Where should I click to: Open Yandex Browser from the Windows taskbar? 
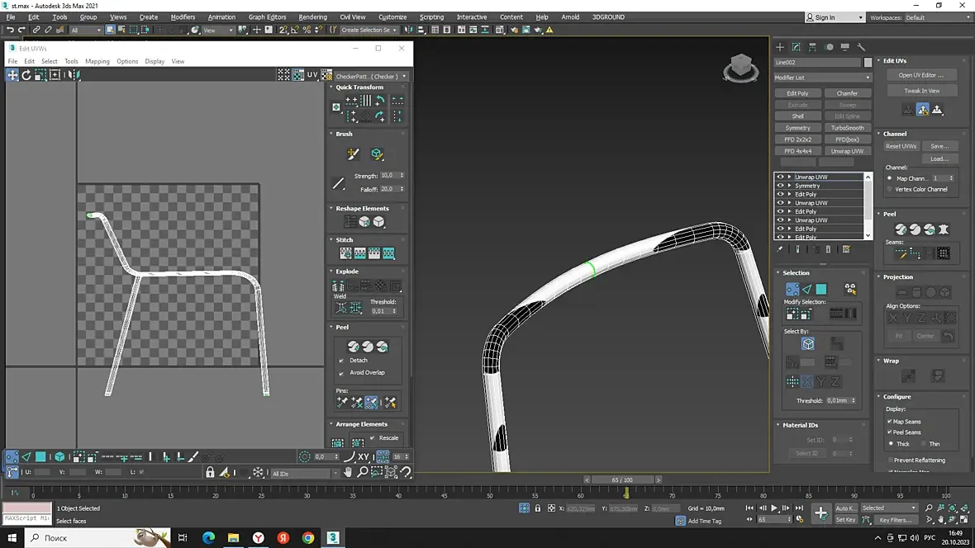(x=258, y=538)
